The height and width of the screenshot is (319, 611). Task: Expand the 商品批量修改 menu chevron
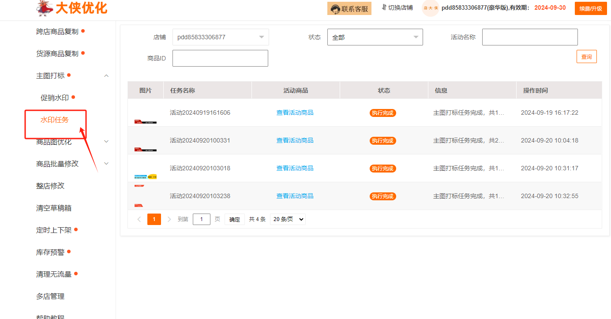[106, 164]
